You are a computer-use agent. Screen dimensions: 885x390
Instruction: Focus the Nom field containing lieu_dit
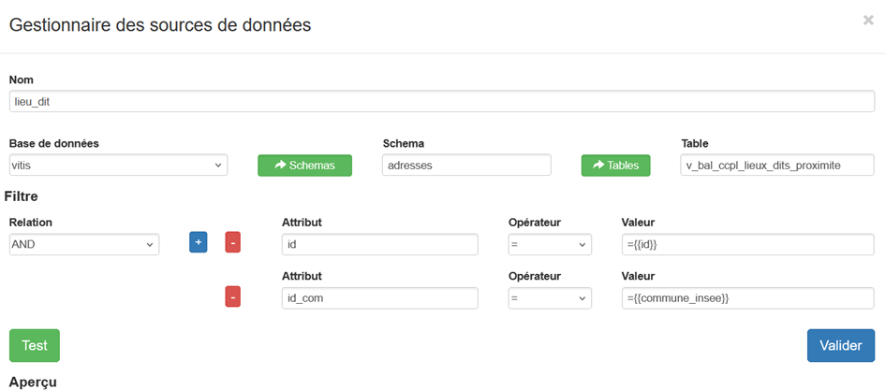tap(441, 101)
